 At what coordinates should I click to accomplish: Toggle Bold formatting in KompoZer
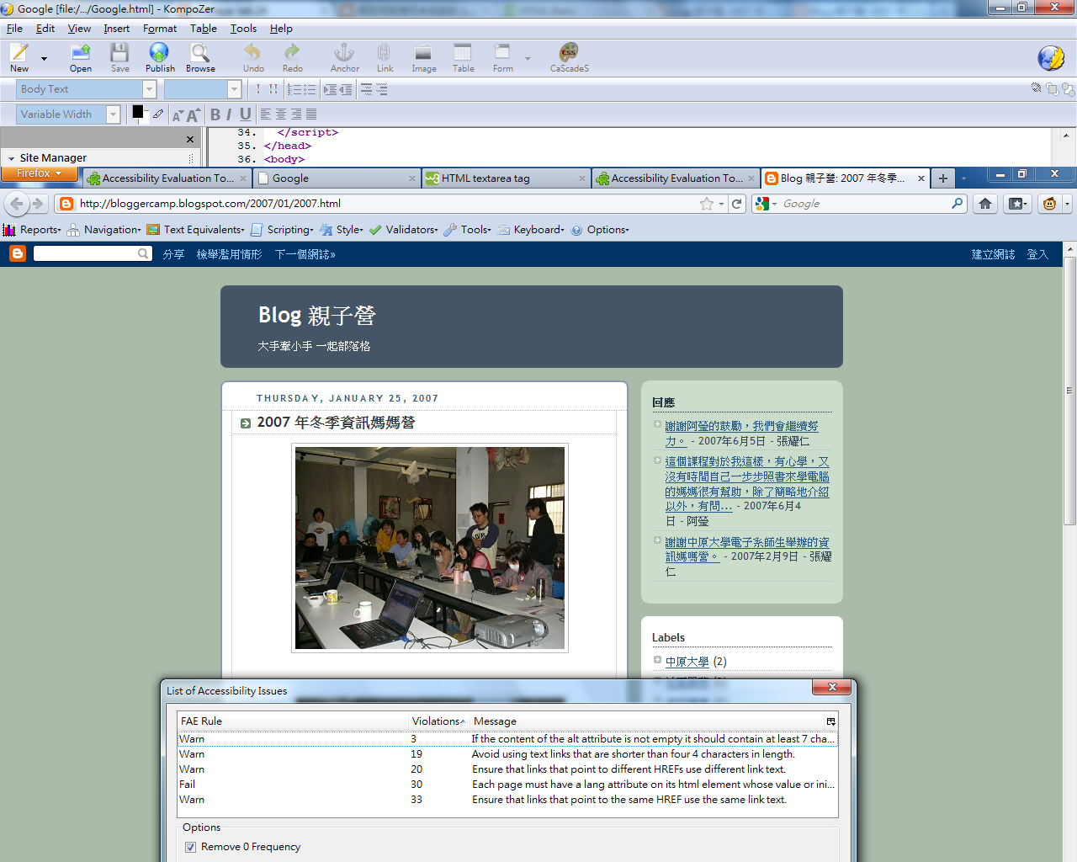click(x=215, y=114)
